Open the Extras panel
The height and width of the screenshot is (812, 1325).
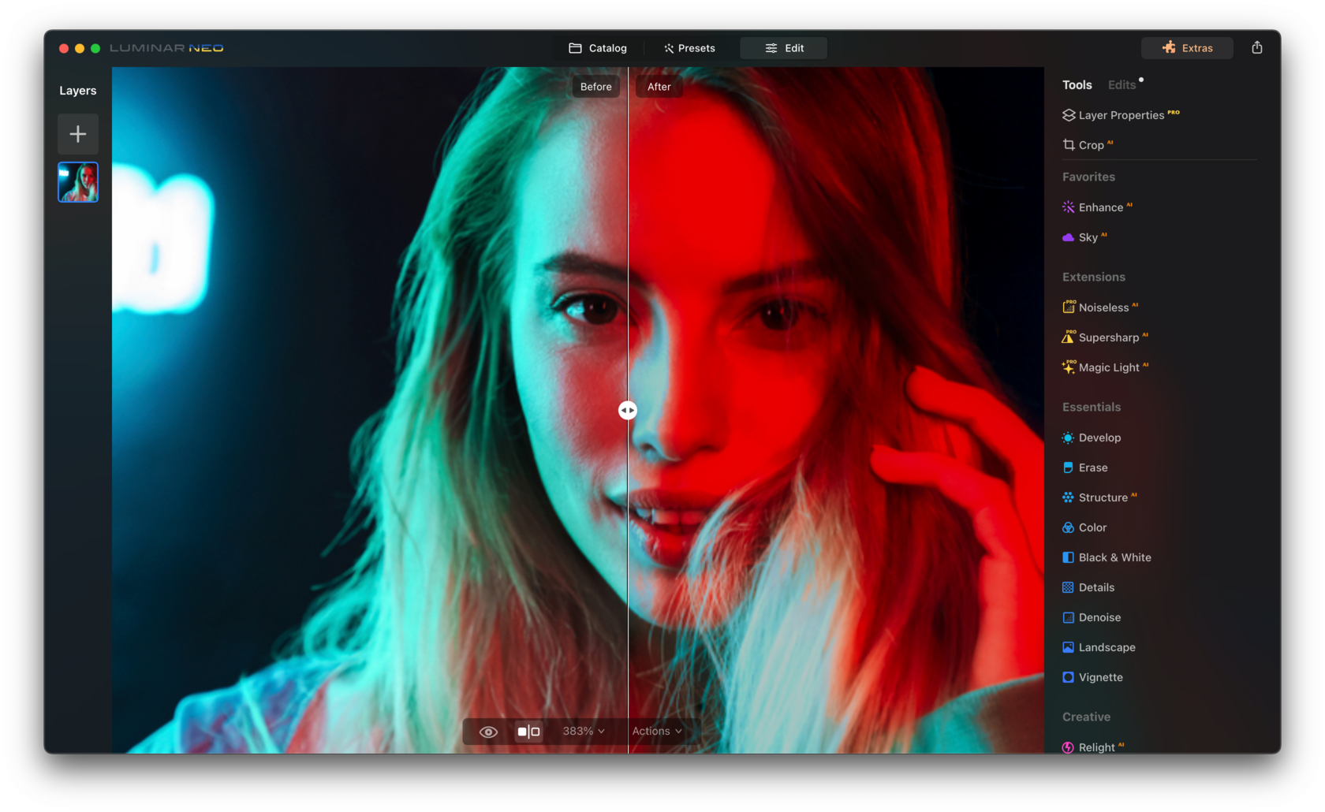pyautogui.click(x=1187, y=47)
